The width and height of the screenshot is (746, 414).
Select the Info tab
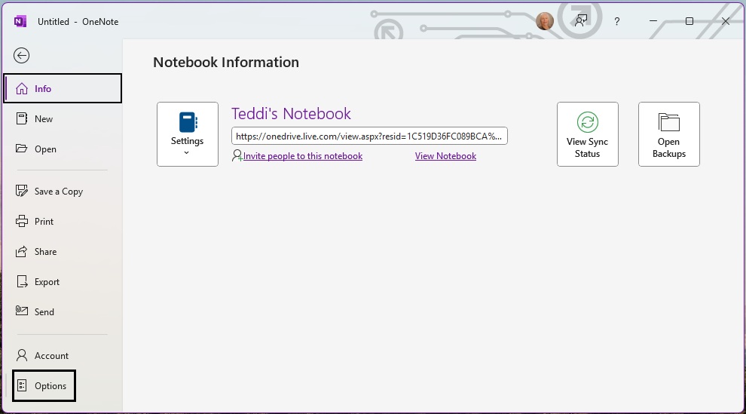[x=63, y=88]
